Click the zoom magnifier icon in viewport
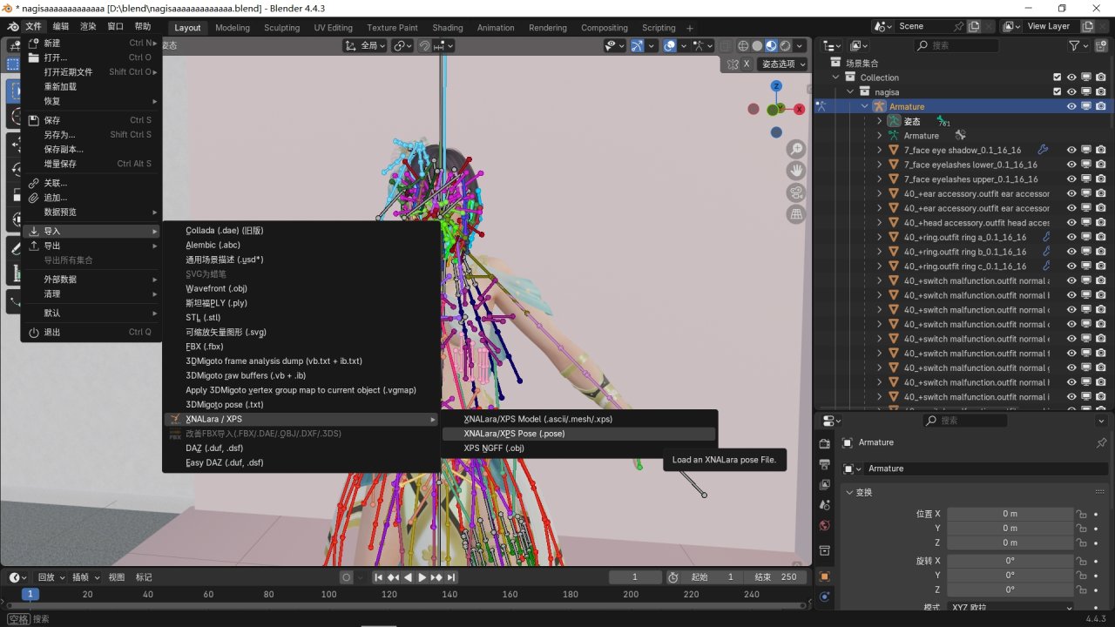This screenshot has height=627, width=1115. click(x=795, y=150)
